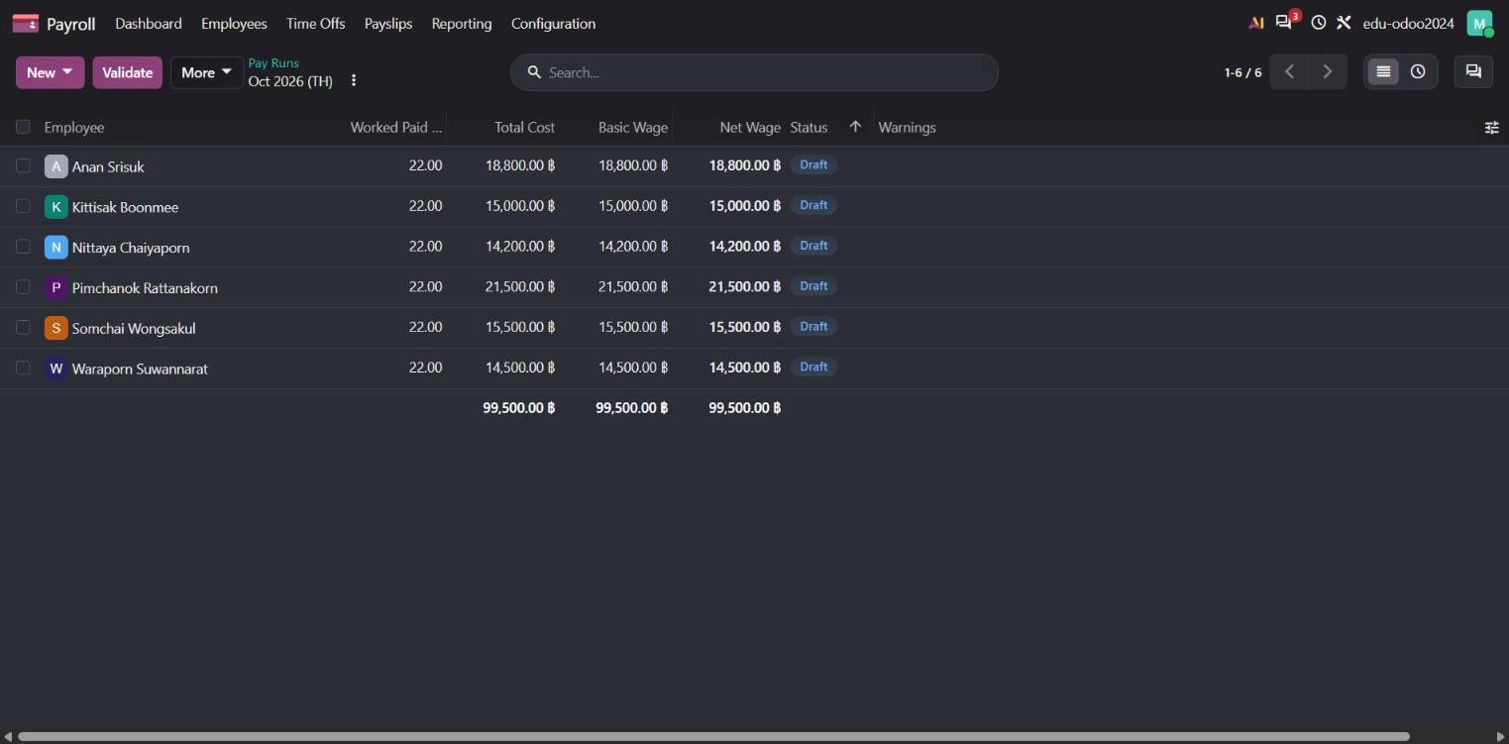Switch to list view
This screenshot has width=1509, height=744.
tap(1383, 71)
